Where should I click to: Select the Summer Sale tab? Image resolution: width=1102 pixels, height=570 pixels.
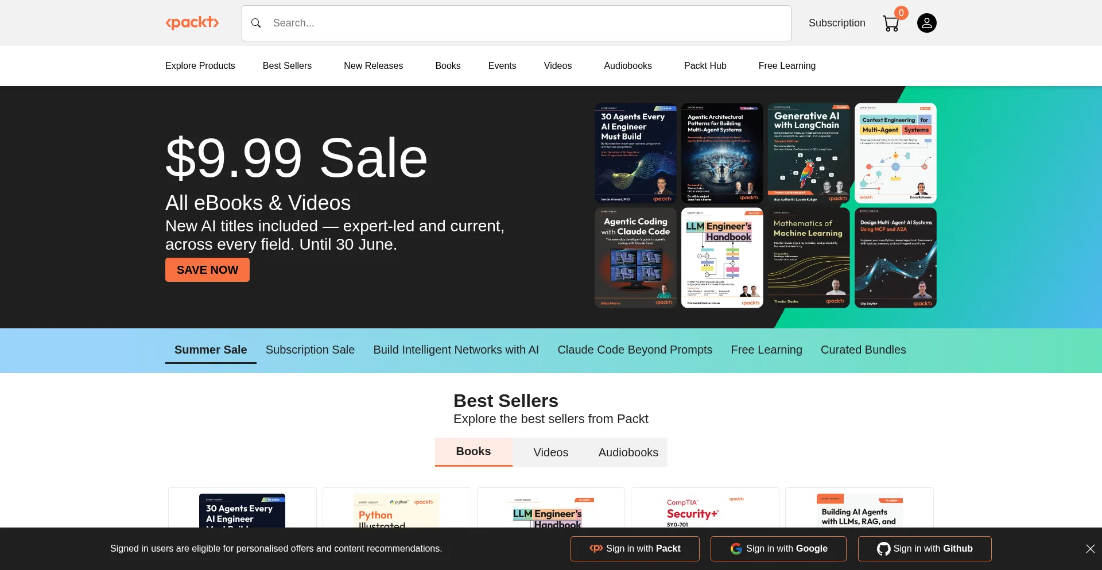tap(211, 350)
